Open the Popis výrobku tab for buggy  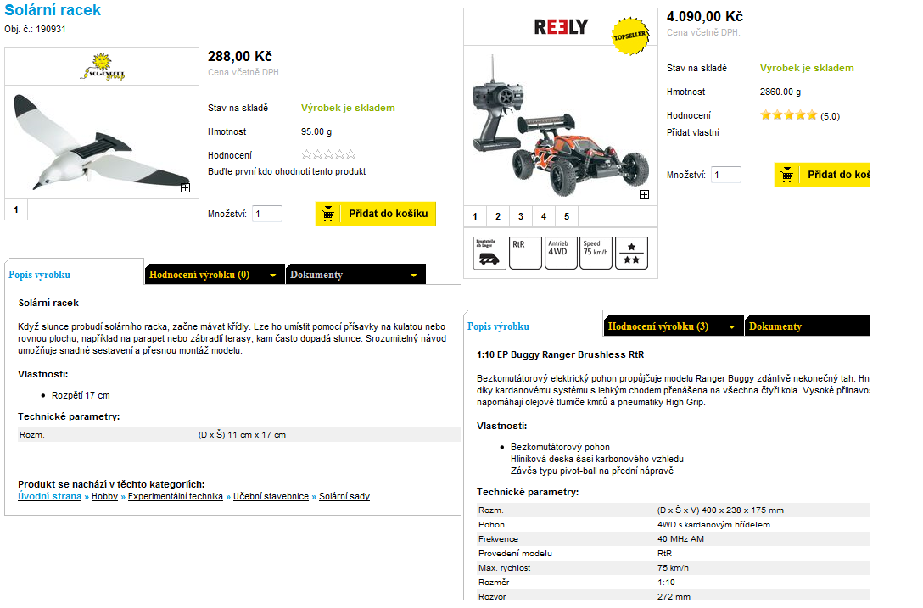coord(499,326)
